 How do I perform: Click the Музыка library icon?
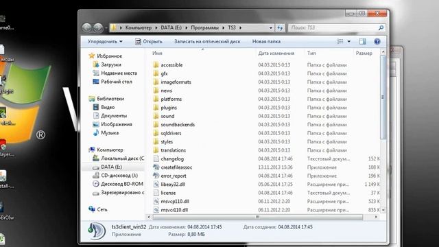click(96, 132)
